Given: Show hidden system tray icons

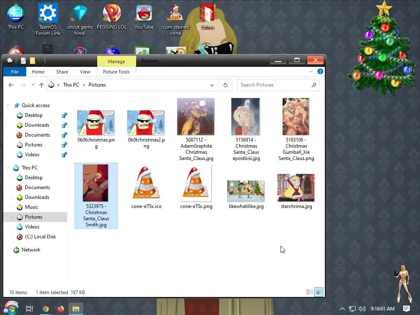Looking at the screenshot, I should 342,309.
